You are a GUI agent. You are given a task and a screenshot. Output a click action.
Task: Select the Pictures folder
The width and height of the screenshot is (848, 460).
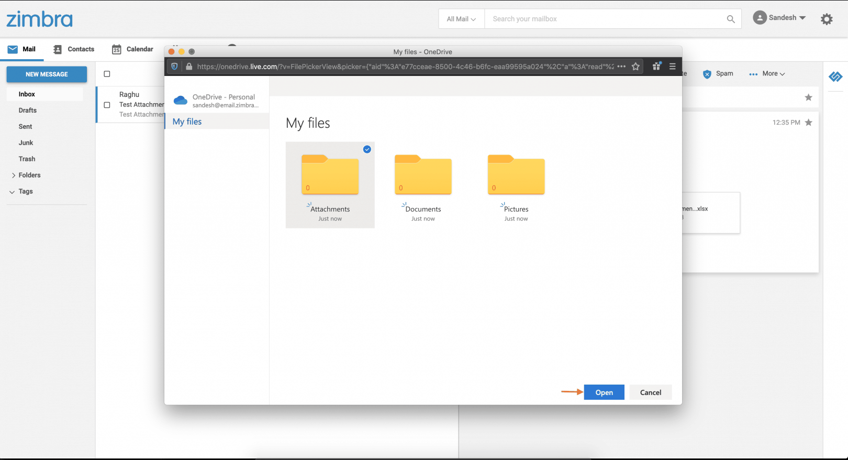pyautogui.click(x=516, y=185)
